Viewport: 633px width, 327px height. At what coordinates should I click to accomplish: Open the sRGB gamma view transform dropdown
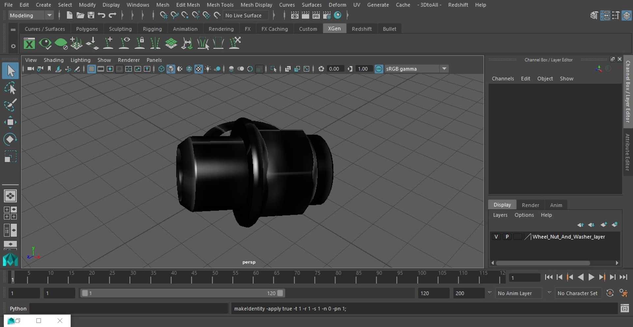(416, 69)
